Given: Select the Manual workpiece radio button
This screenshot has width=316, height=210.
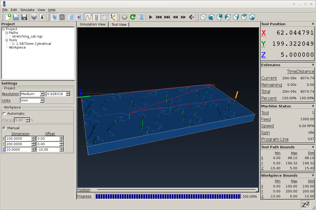Looking at the screenshot, I should click(x=4, y=128).
